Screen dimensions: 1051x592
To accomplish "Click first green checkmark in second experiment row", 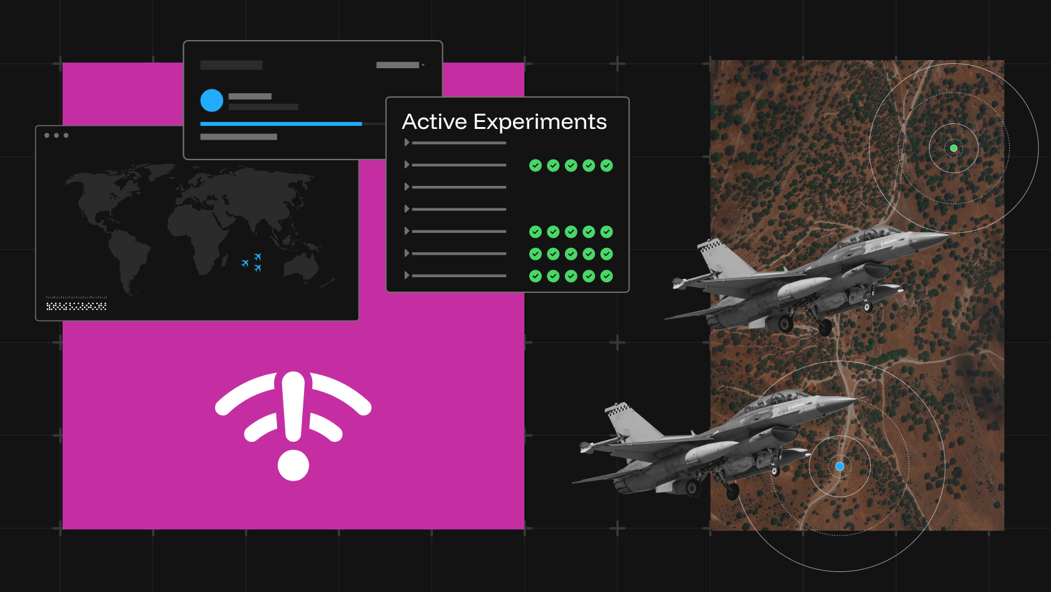I will [536, 165].
